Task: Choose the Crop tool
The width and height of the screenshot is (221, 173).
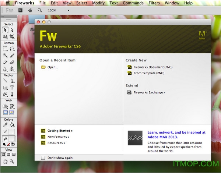Action: tap(12, 37)
